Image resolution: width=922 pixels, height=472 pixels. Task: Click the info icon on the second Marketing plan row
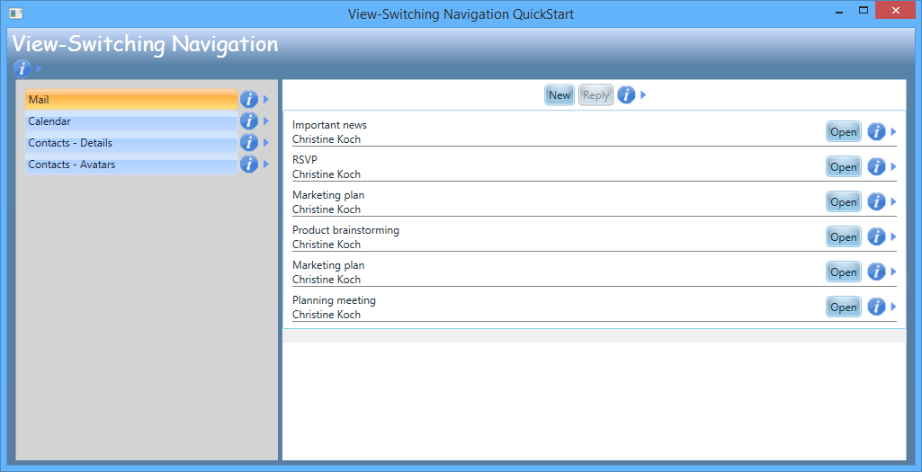[877, 272]
